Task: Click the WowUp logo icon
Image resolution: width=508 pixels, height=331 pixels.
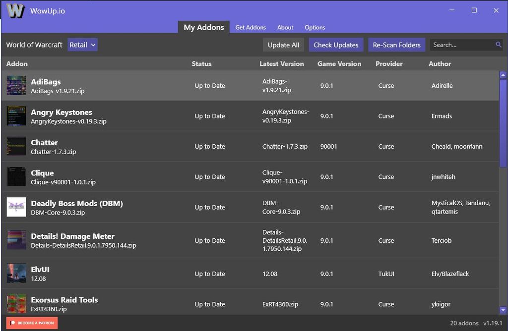Action: (15, 10)
